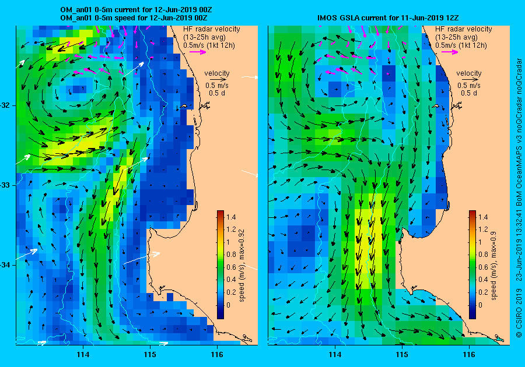
Task: Click the right map speed color bar
Action: coord(472,264)
